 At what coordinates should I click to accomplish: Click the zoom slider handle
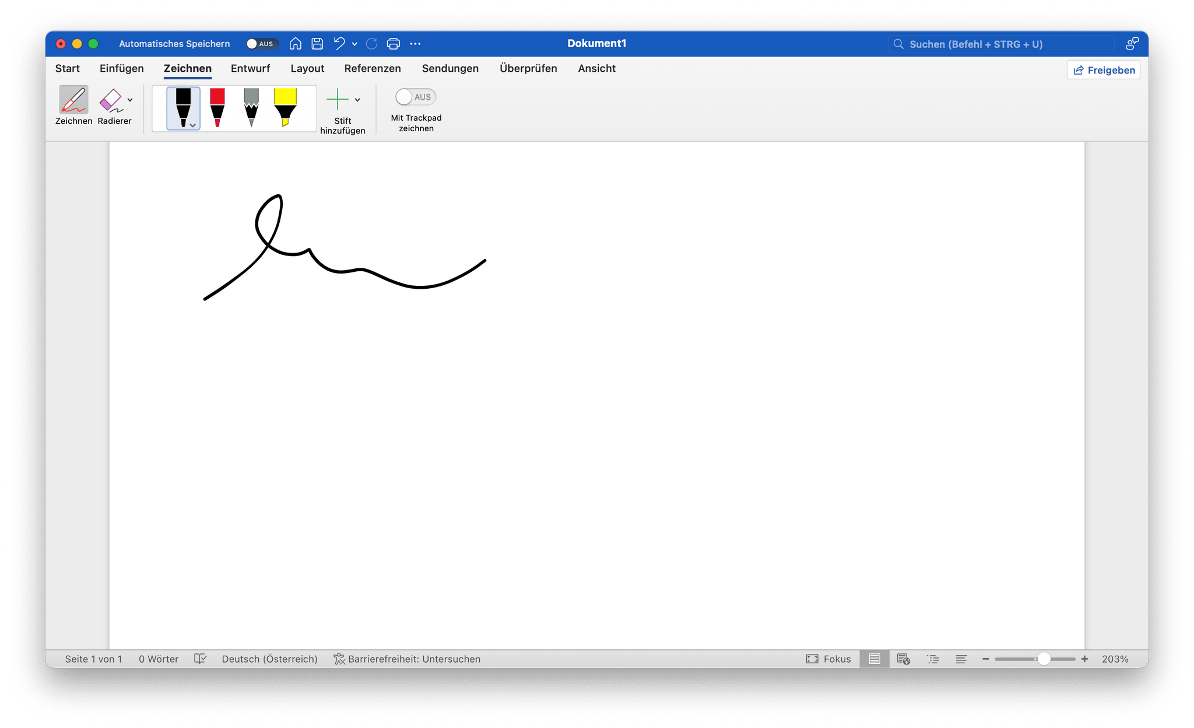click(x=1044, y=659)
